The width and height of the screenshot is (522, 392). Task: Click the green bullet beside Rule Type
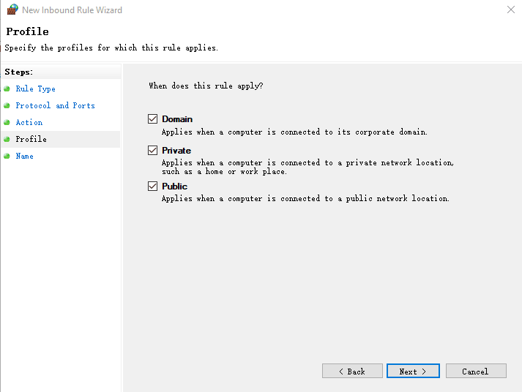click(x=7, y=88)
